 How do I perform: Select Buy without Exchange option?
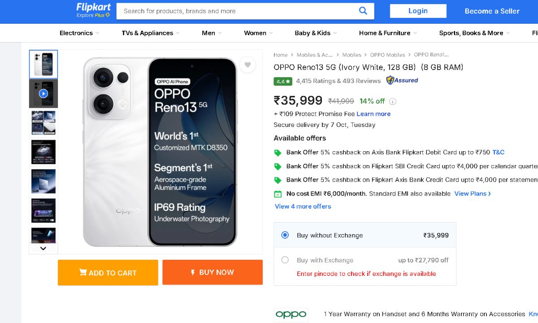click(285, 235)
